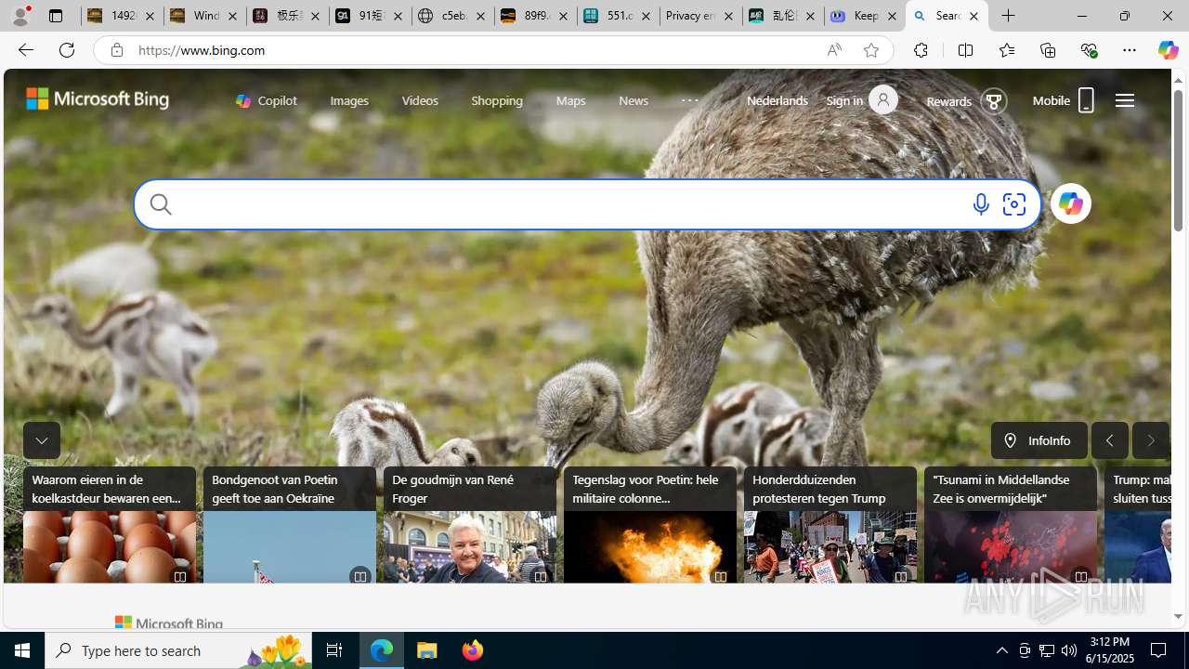Open a new browser tab
The image size is (1189, 669).
pos(1008,16)
